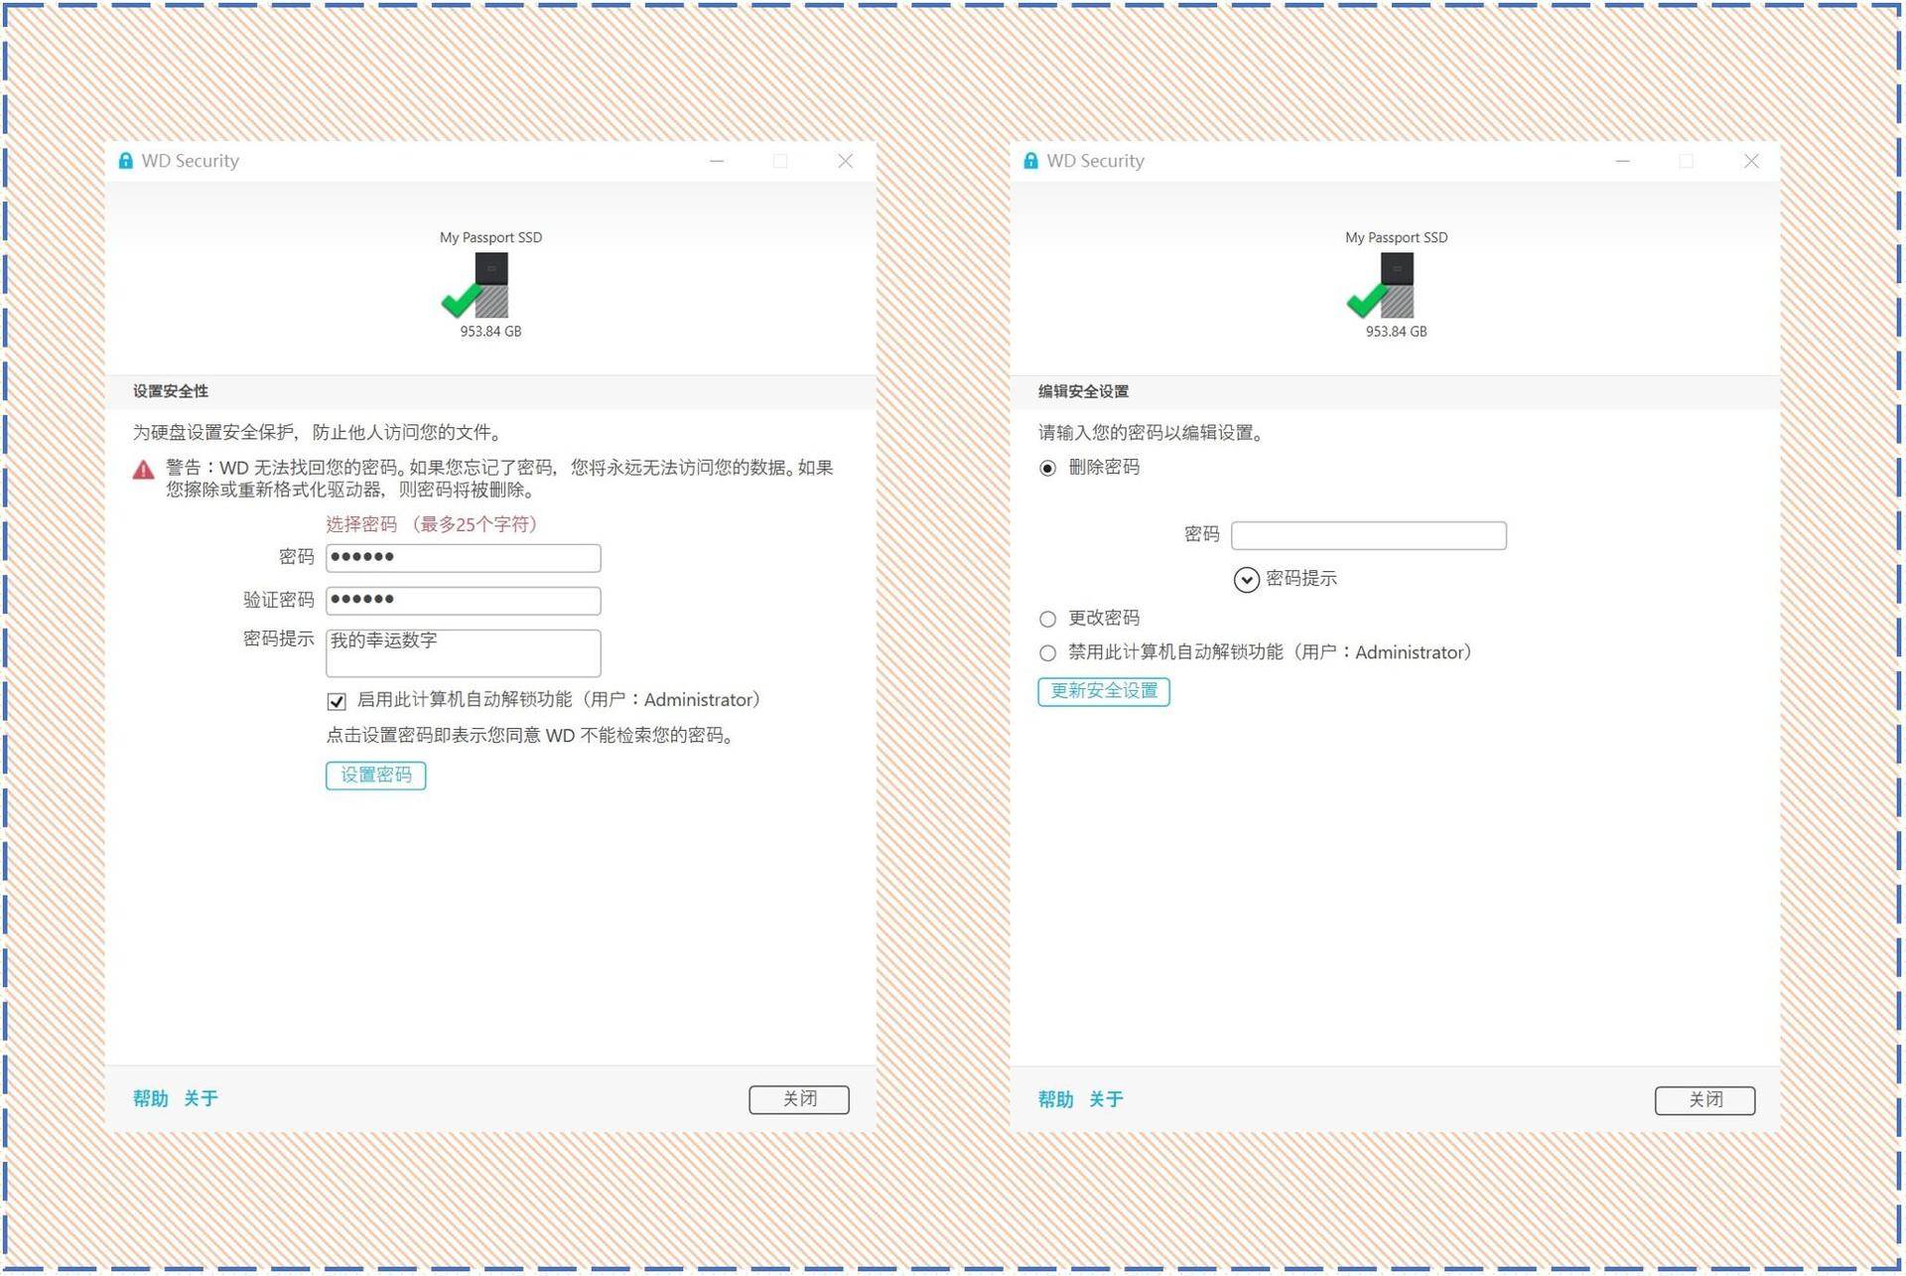Click the 更新安全设置 button
Image resolution: width=1906 pixels, height=1276 pixels.
pyautogui.click(x=1103, y=691)
